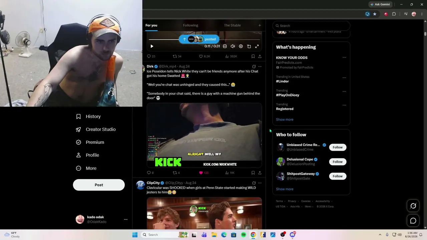Show more trends under What's happening
This screenshot has height=240, width=427.
(285, 120)
